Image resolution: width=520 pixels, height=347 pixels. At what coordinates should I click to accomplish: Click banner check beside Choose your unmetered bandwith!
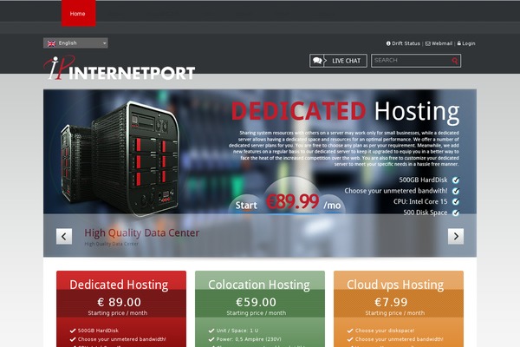pyautogui.click(x=456, y=191)
